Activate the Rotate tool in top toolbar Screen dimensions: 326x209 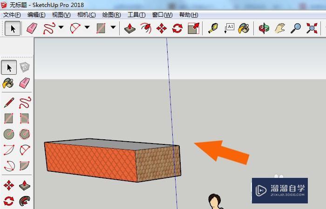point(177,28)
